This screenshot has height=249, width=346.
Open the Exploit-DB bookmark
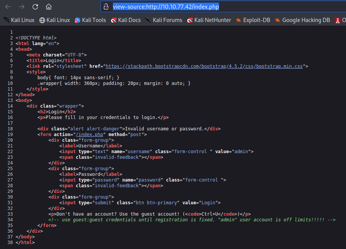[253, 20]
